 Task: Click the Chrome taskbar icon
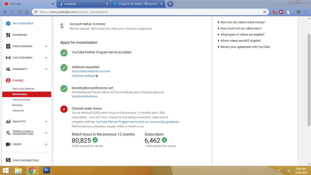pos(32,170)
